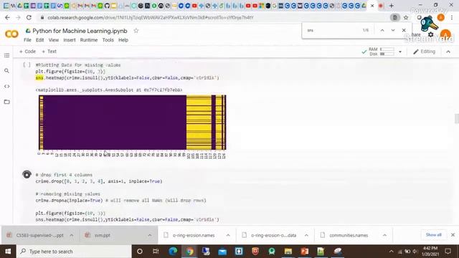Image resolution: width=459 pixels, height=258 pixels.
Task: Open a new browser tab
Action: pos(392,6)
